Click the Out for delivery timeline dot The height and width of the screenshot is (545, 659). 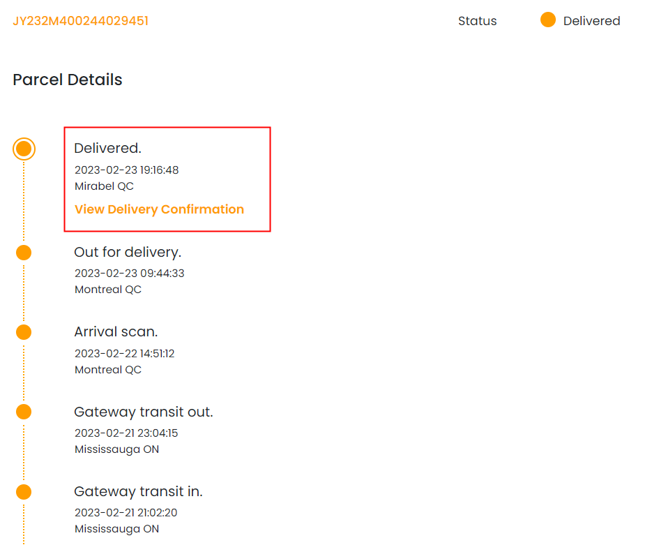pyautogui.click(x=24, y=253)
